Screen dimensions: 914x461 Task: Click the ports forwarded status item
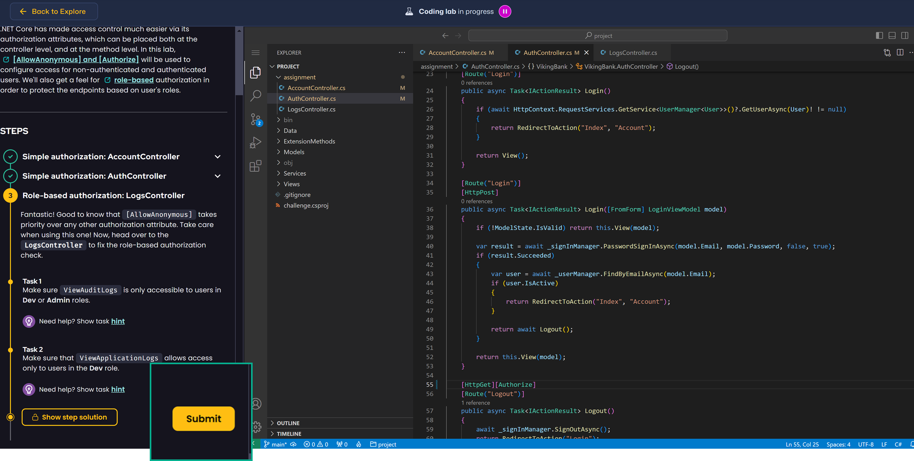click(342, 444)
